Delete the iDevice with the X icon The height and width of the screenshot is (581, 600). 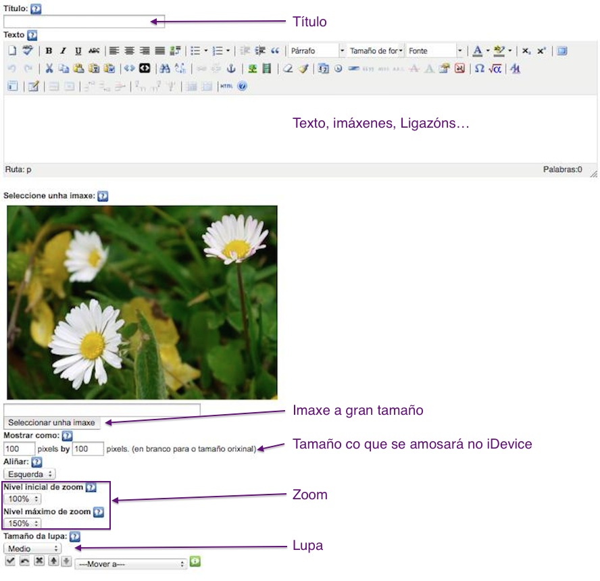39,561
